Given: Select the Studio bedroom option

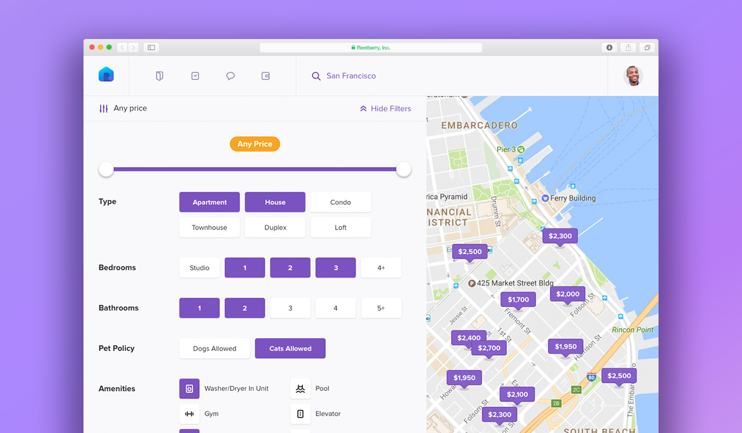Looking at the screenshot, I should pyautogui.click(x=199, y=268).
